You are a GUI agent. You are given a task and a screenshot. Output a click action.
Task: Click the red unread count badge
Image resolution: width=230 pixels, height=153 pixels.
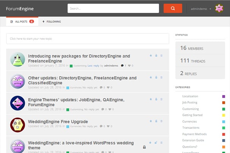32,22
